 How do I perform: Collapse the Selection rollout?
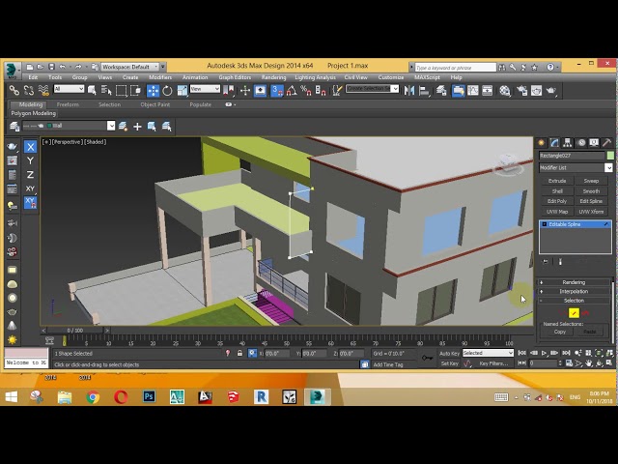574,301
